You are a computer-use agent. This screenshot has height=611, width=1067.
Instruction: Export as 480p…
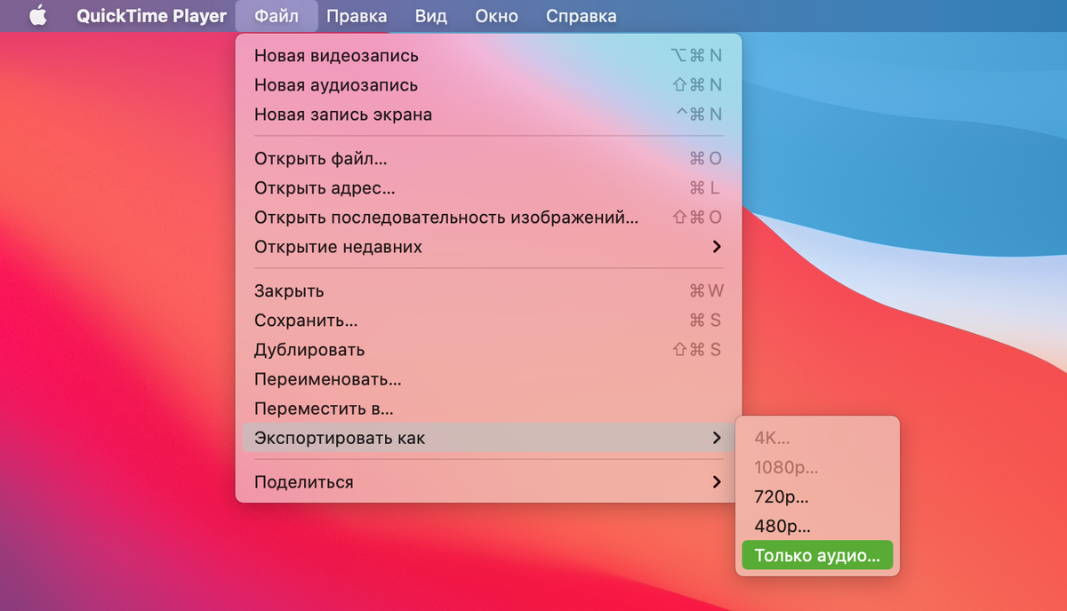(x=817, y=526)
